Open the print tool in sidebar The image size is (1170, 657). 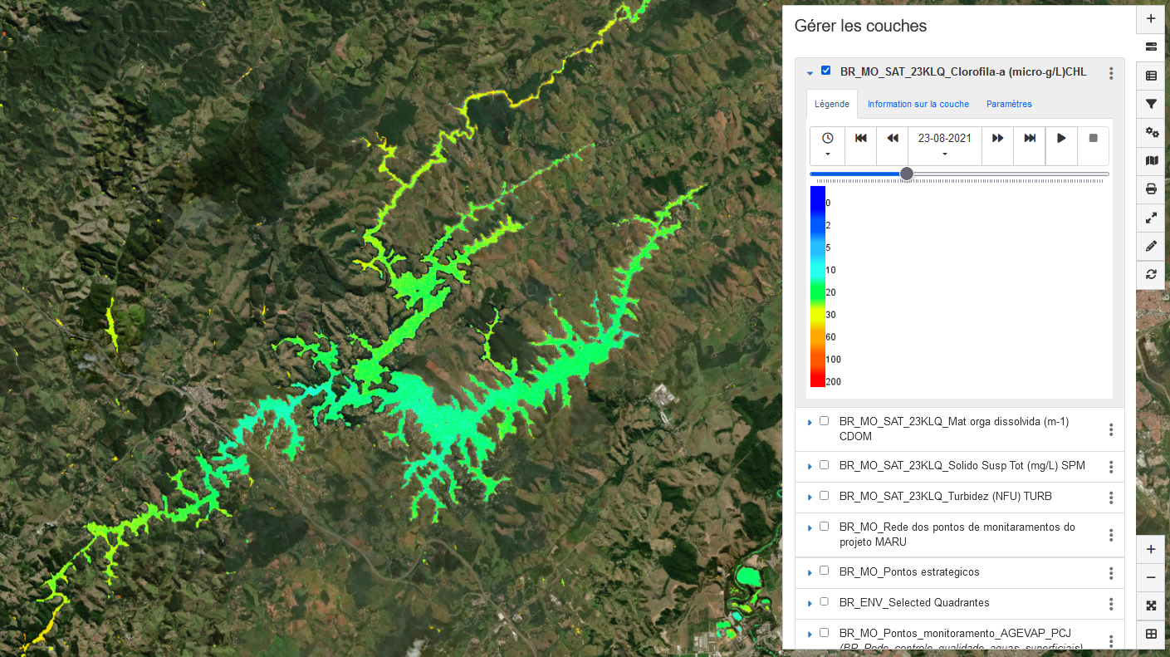point(1151,189)
